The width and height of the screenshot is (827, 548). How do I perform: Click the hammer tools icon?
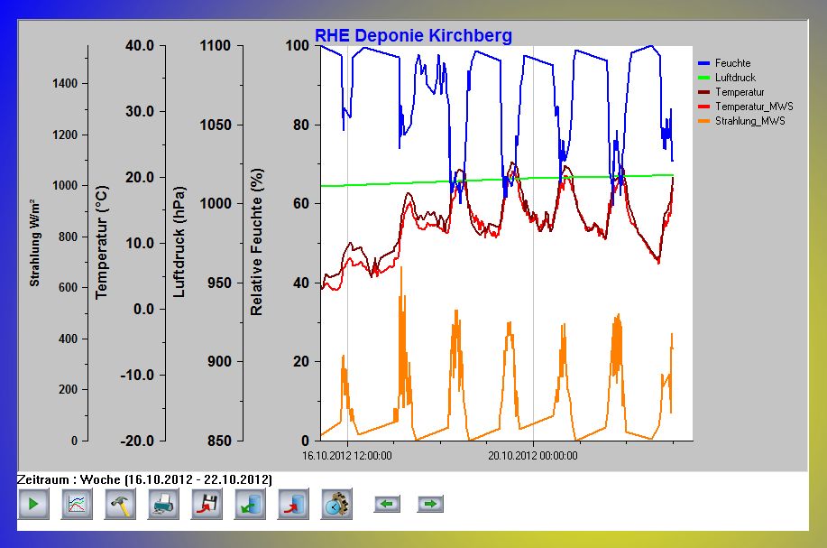(120, 504)
